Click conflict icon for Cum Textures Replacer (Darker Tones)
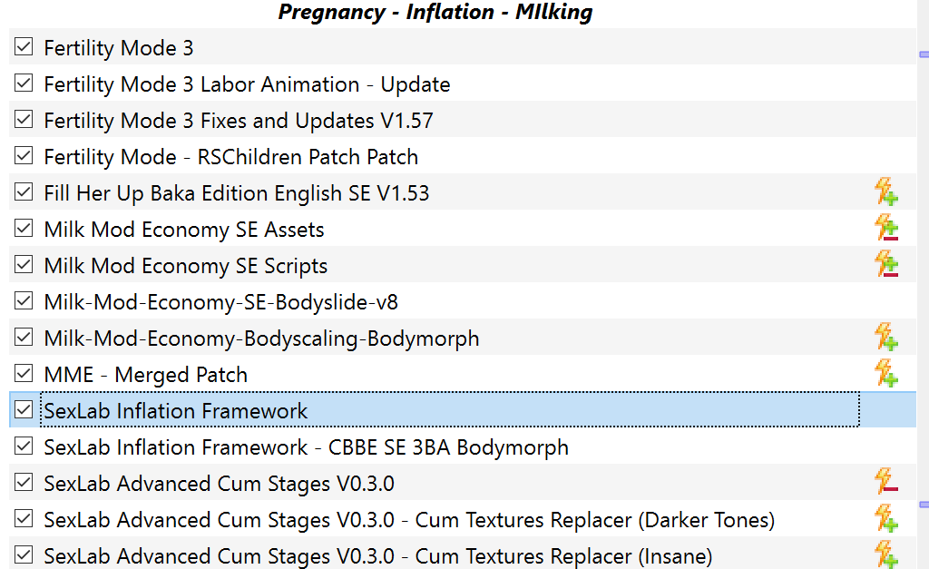 point(885,519)
